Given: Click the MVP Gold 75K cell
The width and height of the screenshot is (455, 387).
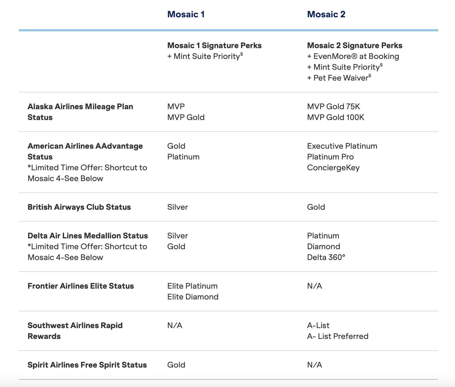Looking at the screenshot, I should [x=334, y=106].
